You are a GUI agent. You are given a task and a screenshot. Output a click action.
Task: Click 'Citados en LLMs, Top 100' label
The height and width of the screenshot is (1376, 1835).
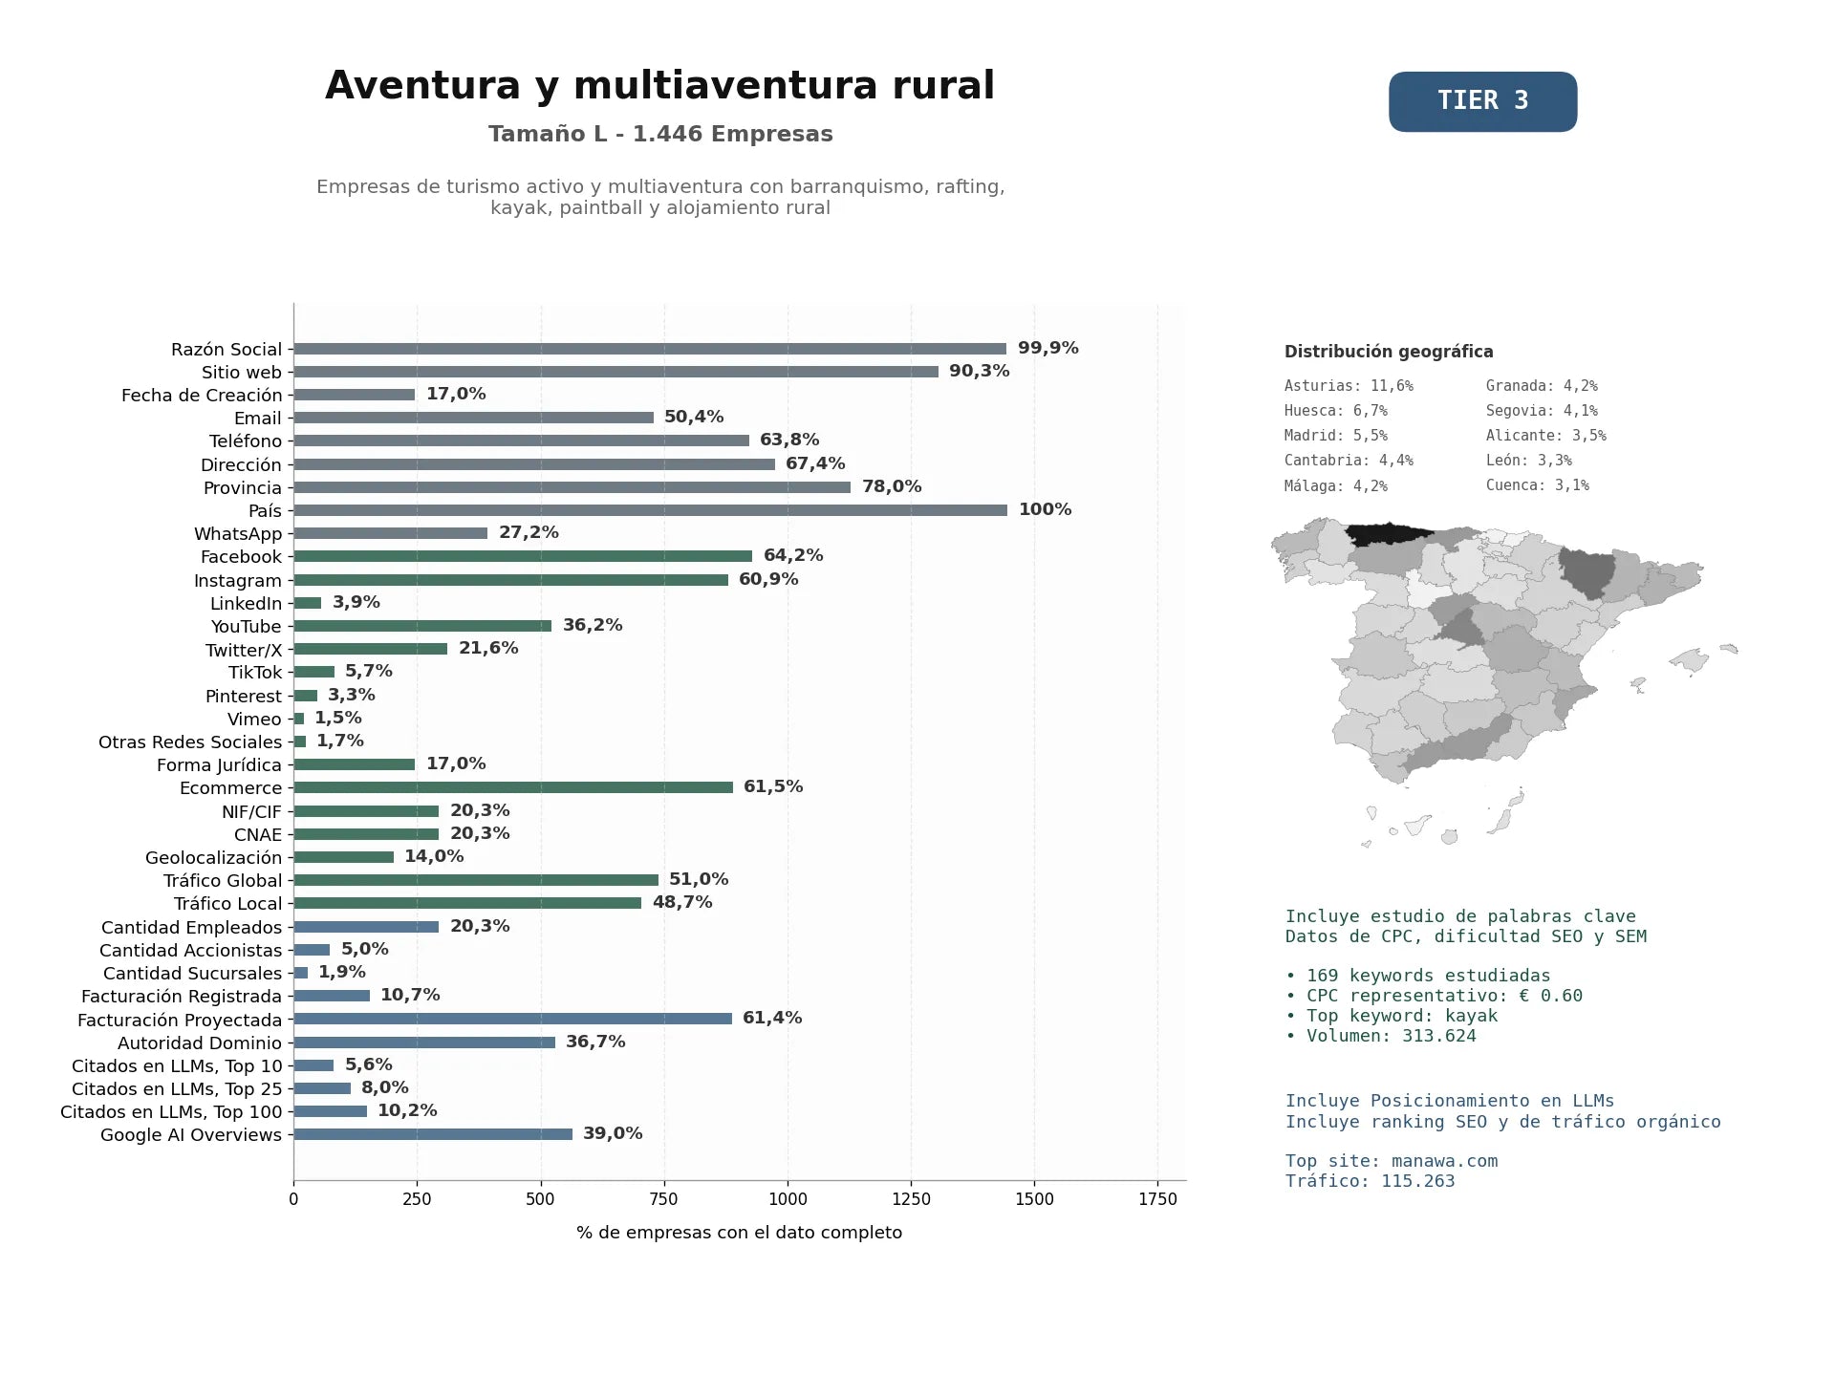(x=171, y=1112)
